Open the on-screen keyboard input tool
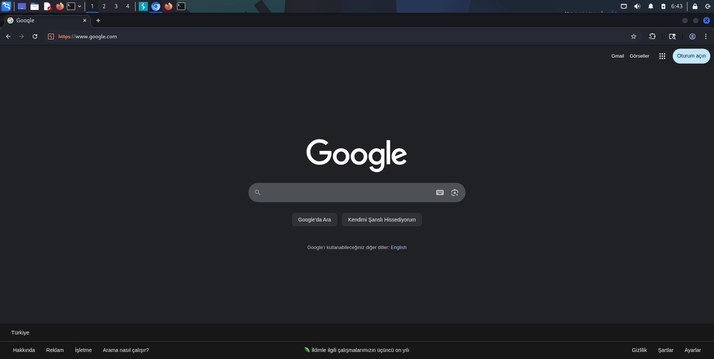 click(x=440, y=193)
